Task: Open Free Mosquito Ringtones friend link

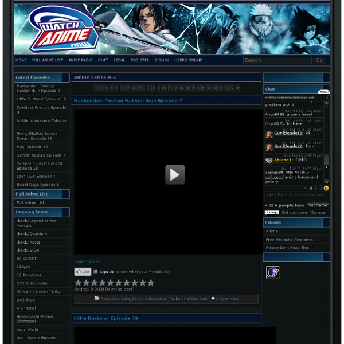Action: [x=290, y=240]
